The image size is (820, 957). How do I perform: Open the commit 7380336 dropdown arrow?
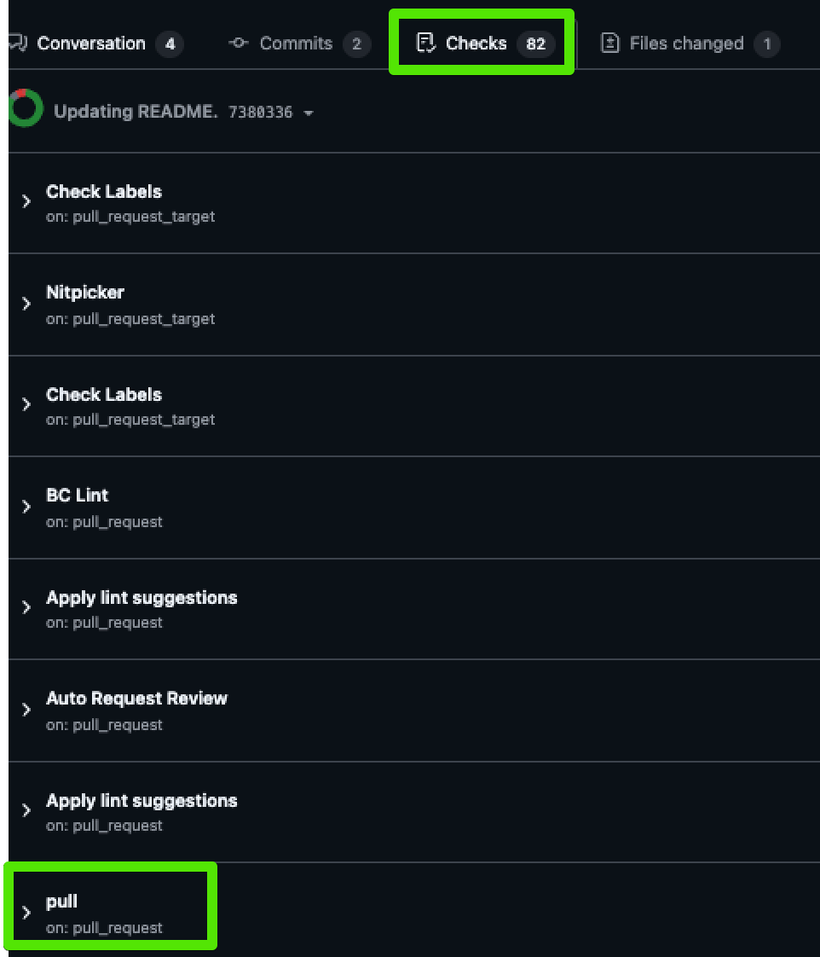pyautogui.click(x=309, y=113)
